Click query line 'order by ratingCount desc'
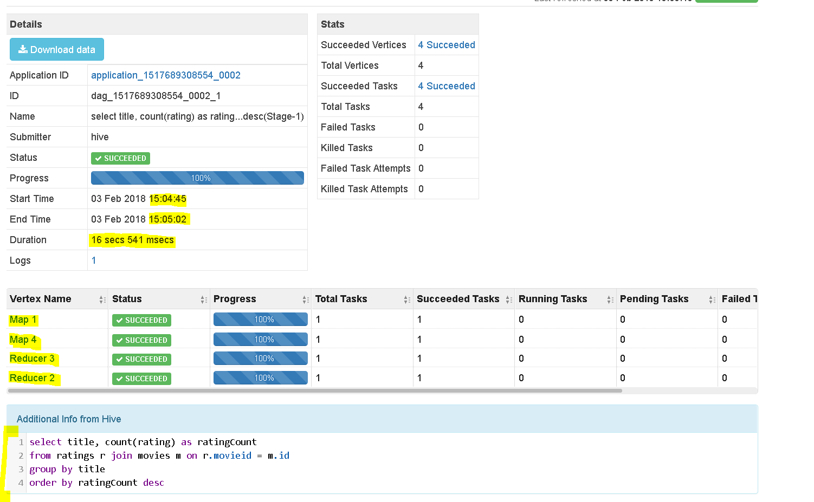The width and height of the screenshot is (814, 502). click(x=97, y=483)
